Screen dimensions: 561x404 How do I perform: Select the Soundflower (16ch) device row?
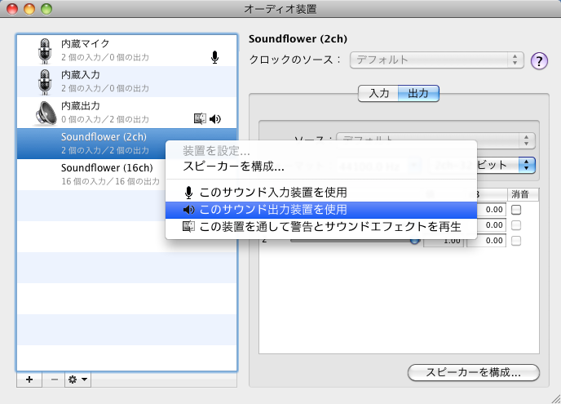pos(127,175)
